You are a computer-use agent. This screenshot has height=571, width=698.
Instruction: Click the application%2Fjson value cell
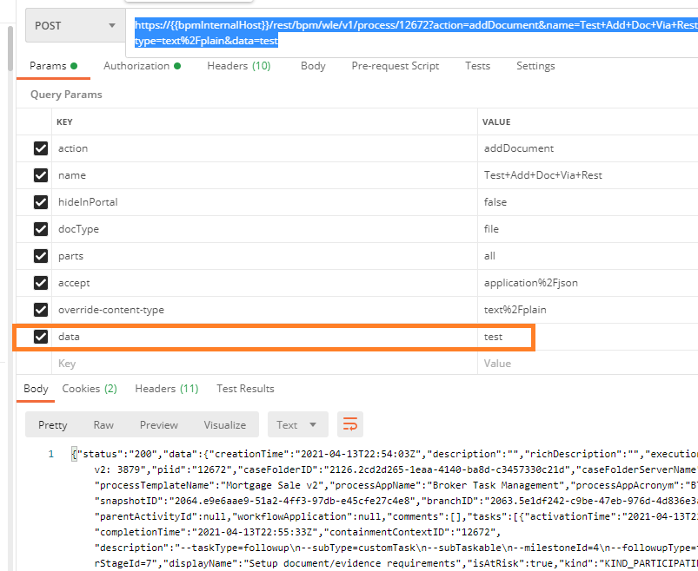tap(588, 283)
